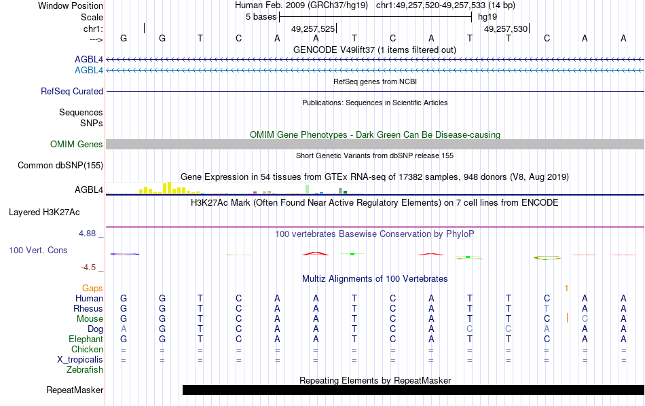Click the 5 bases scale bar
The image size is (645, 406).
(x=375, y=17)
